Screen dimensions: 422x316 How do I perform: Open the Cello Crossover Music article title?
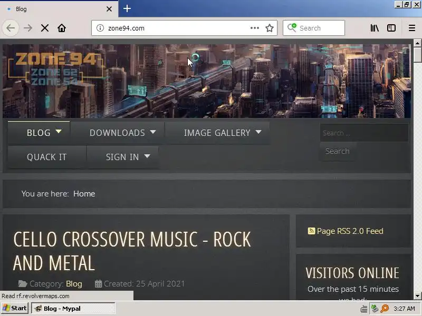pos(132,251)
